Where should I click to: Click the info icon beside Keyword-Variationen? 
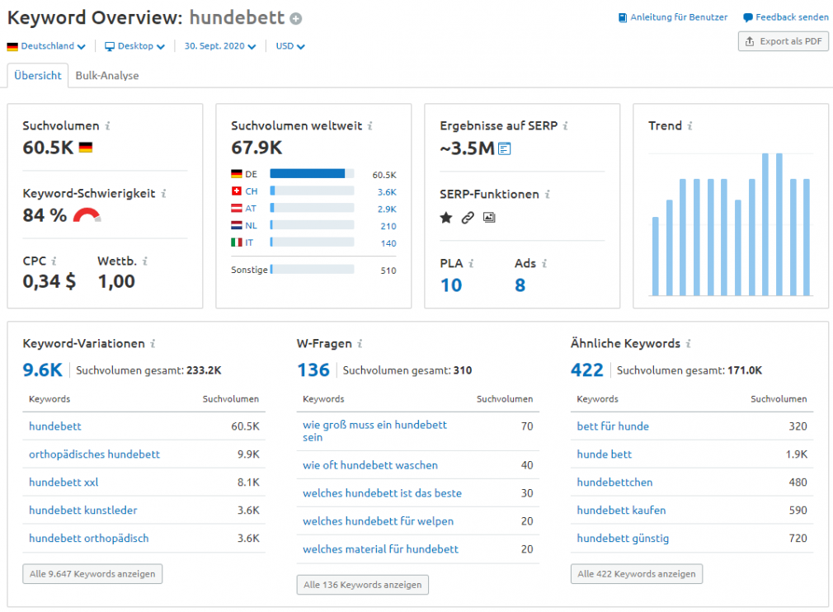pyautogui.click(x=153, y=344)
